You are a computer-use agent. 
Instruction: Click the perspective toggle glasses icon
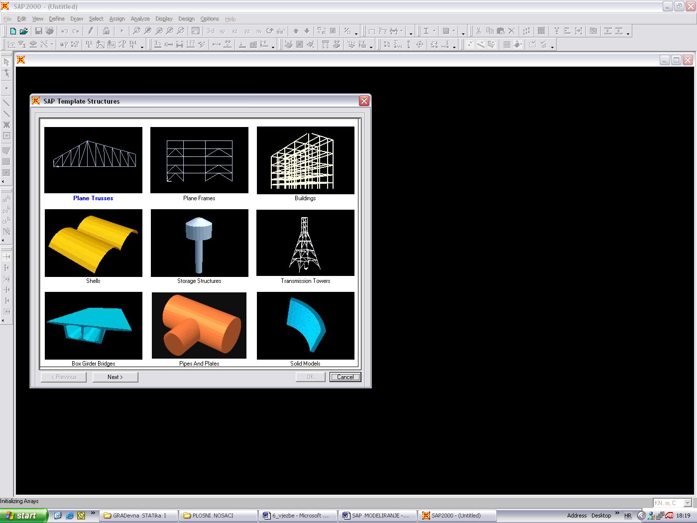pos(281,31)
